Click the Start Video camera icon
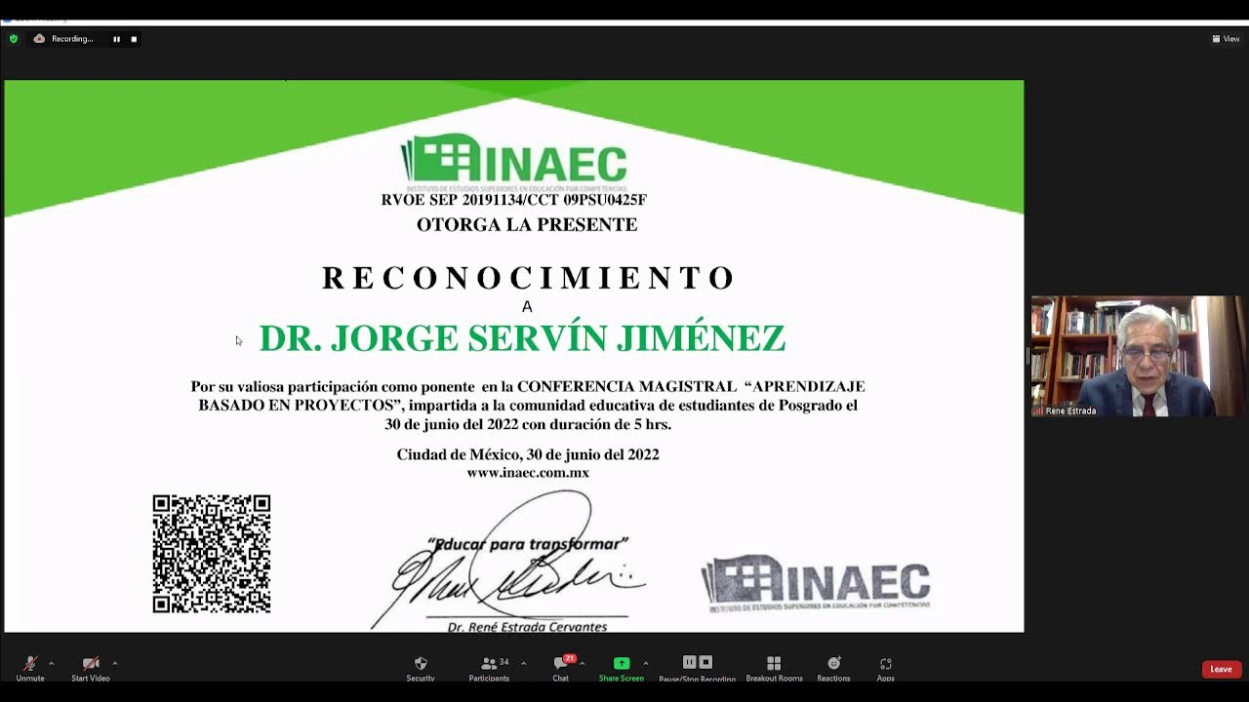The width and height of the screenshot is (1249, 702). 91,663
